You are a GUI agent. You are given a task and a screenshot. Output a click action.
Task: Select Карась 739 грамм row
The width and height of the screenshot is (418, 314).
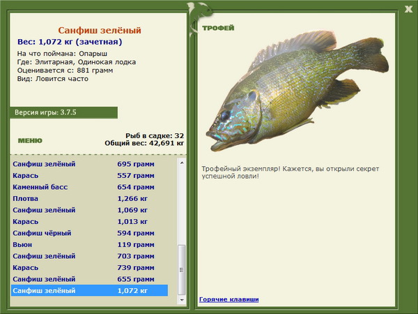point(90,267)
